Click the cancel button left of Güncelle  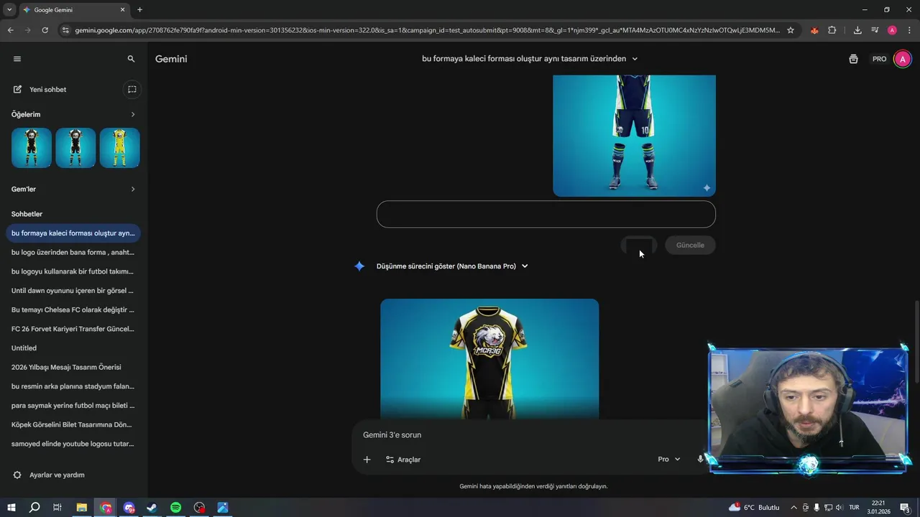pyautogui.click(x=639, y=245)
